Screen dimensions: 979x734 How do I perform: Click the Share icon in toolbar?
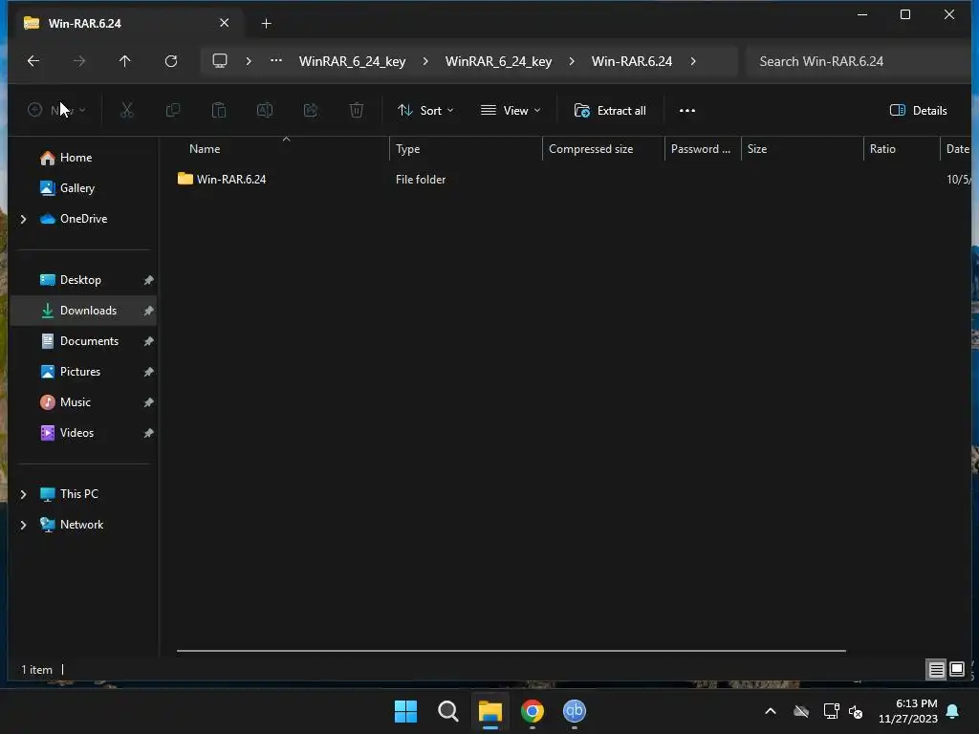311,111
